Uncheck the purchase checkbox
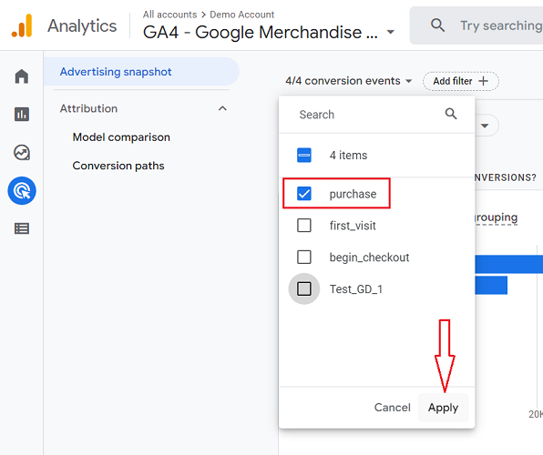 click(x=304, y=194)
